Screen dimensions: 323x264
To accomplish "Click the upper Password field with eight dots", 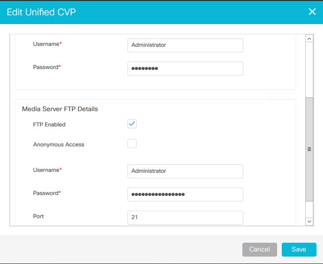I will (185, 69).
